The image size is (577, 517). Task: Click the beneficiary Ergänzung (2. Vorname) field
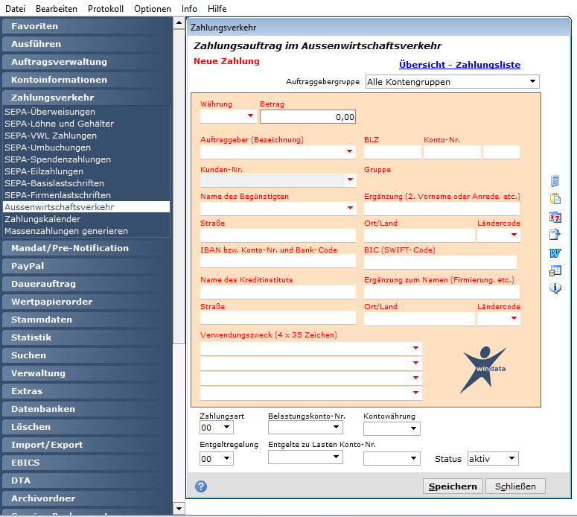tap(441, 209)
